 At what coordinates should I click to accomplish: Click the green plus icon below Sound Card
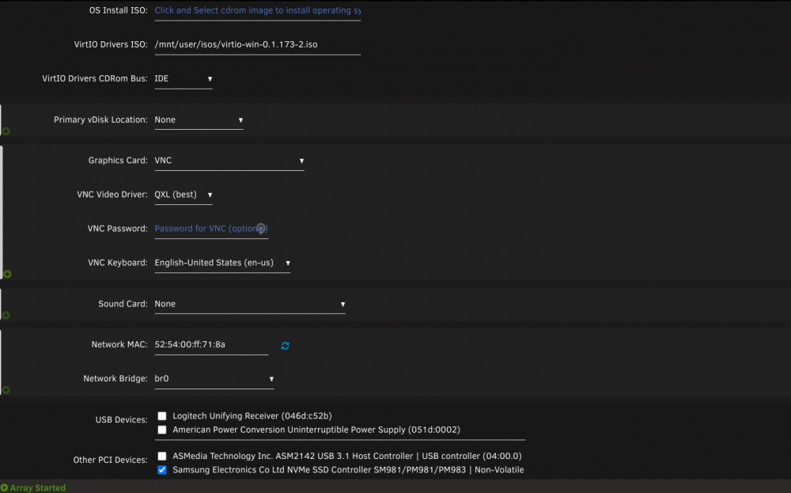(x=6, y=316)
